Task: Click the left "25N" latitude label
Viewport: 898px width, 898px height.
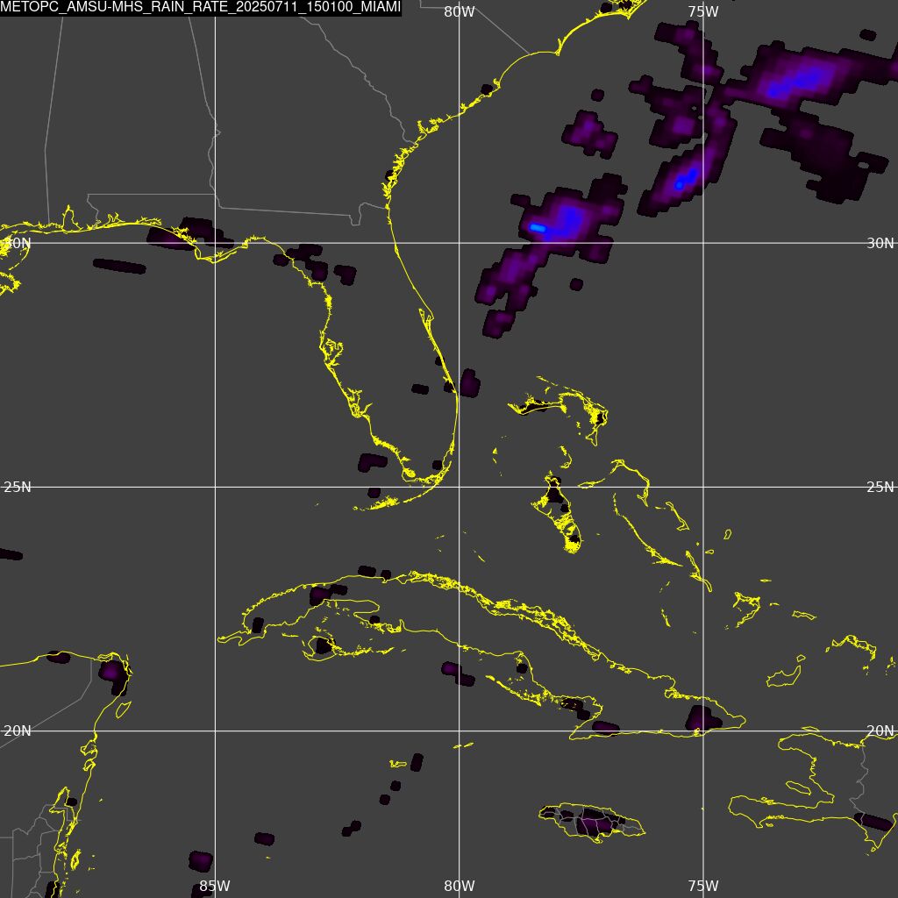Action: coord(18,487)
